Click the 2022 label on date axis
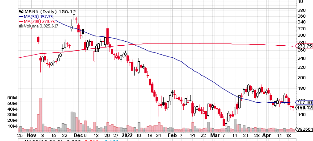Viewport: 313px width, 141px height. point(127,135)
